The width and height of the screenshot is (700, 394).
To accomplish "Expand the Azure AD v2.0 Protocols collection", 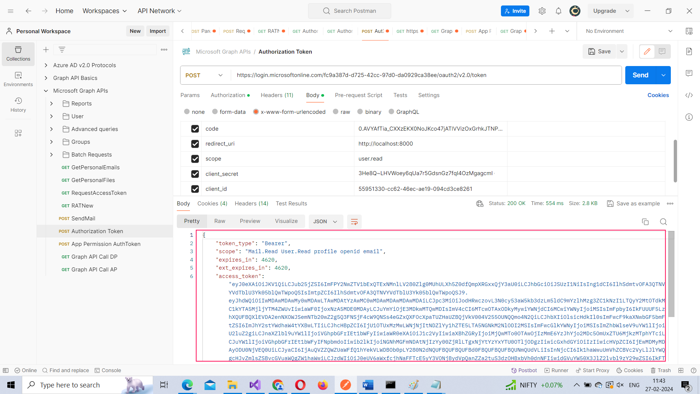I will pyautogui.click(x=46, y=65).
